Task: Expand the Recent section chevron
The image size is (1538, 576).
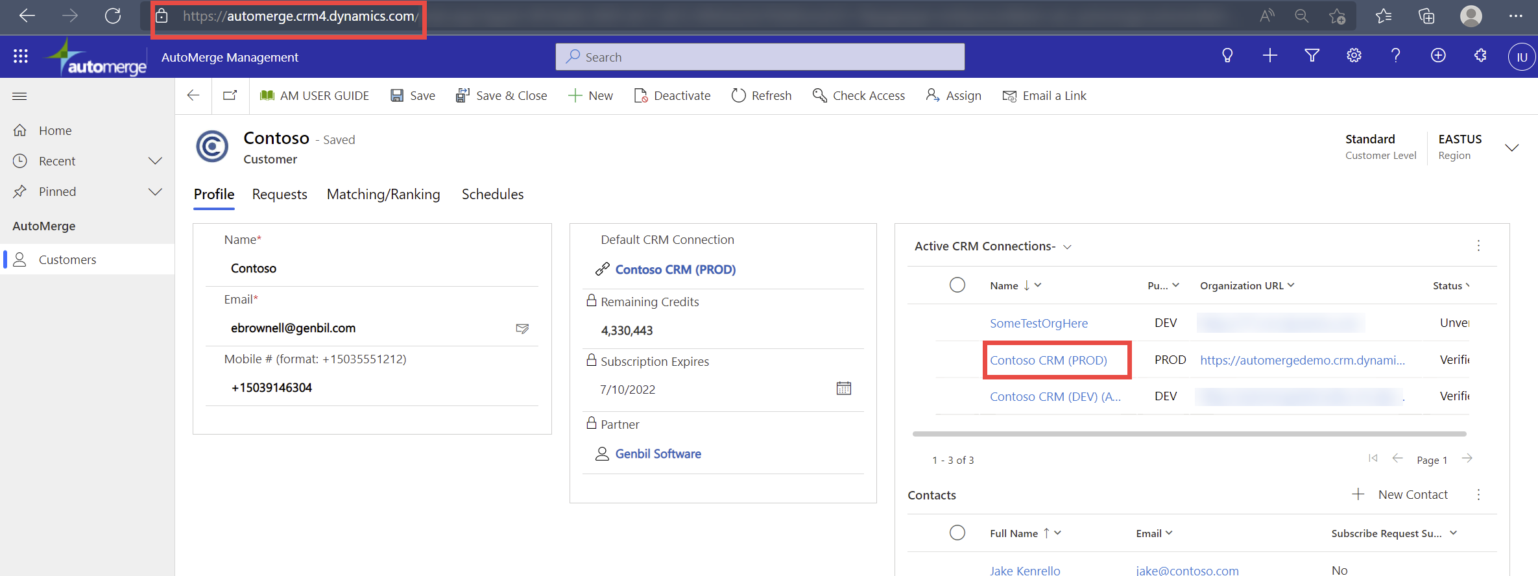Action: click(155, 161)
